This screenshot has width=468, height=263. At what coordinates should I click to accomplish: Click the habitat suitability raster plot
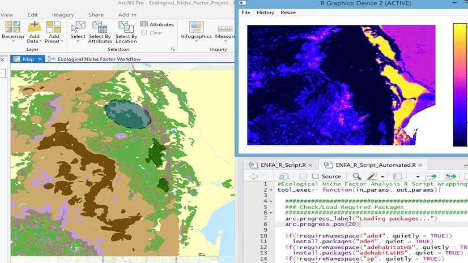[x=341, y=85]
